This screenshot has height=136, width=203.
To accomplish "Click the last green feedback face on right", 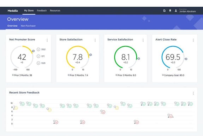I will pyautogui.click(x=191, y=104).
